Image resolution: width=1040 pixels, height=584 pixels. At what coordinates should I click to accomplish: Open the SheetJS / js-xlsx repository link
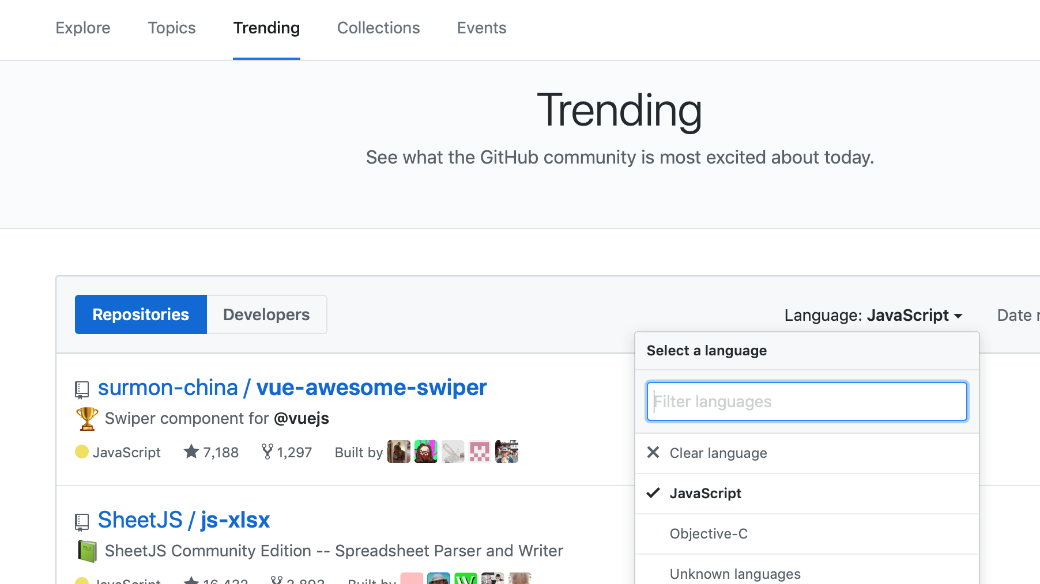click(184, 520)
